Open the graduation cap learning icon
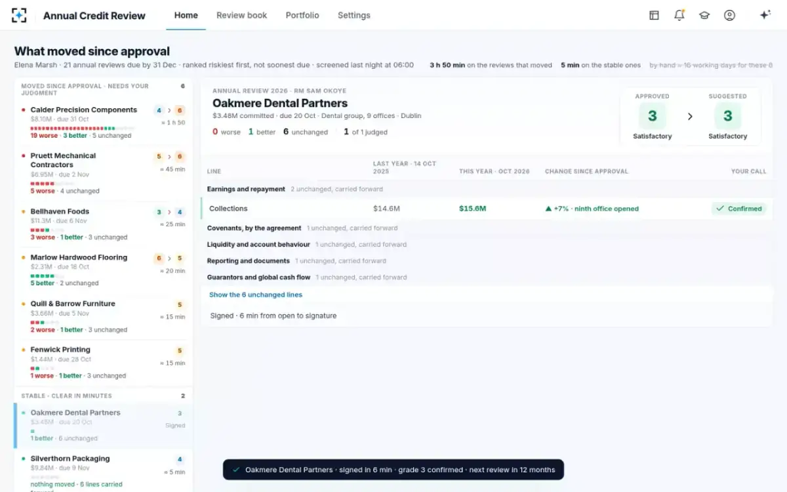This screenshot has width=787, height=492. tap(704, 15)
